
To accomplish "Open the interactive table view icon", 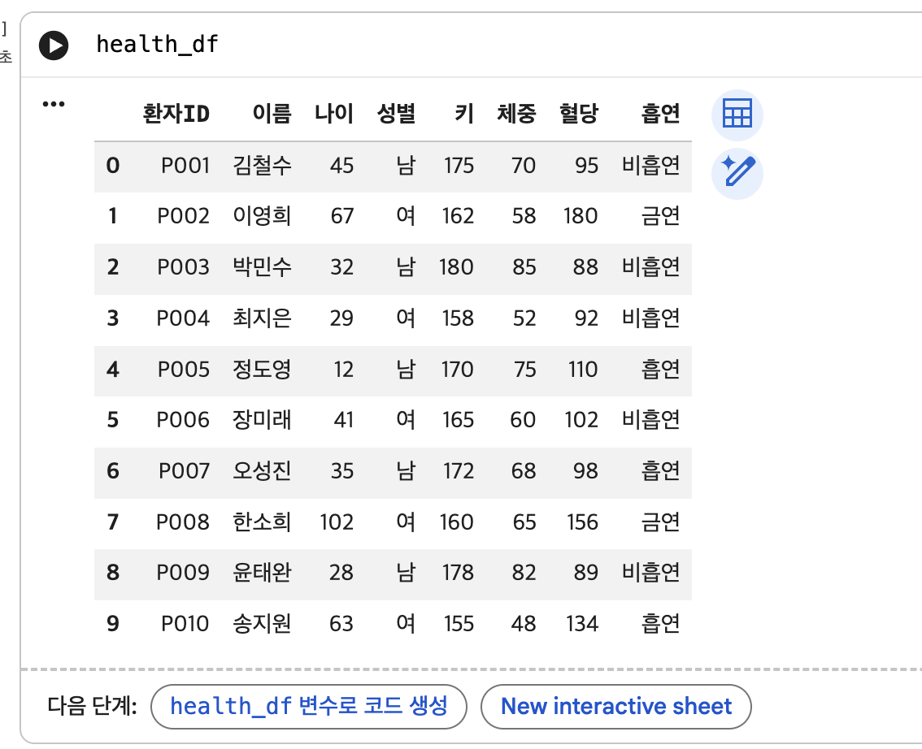I will coord(737,115).
